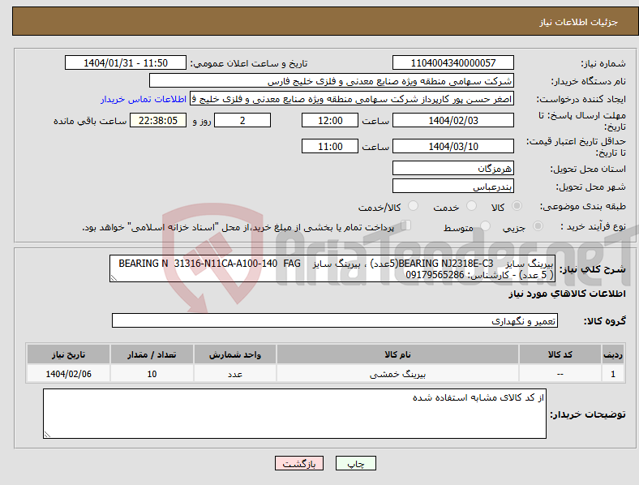The image size is (639, 485).
Task: Click the remaining time field 22:38:05
Action: click(158, 120)
